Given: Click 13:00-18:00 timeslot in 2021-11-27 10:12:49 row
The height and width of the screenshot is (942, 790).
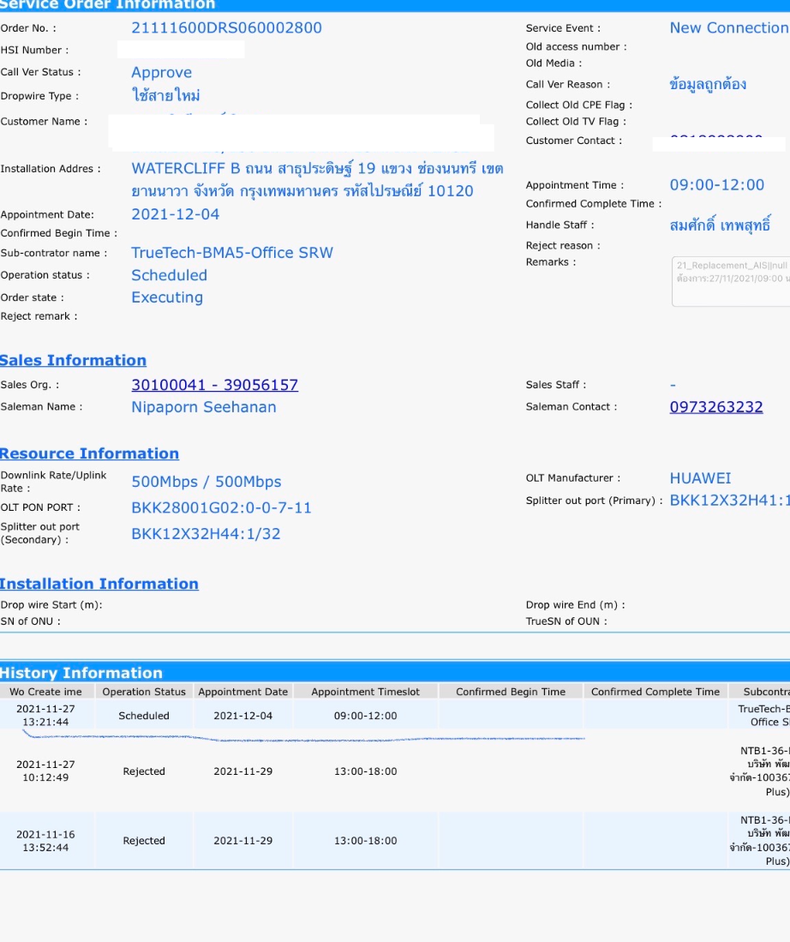Looking at the screenshot, I should [x=365, y=771].
